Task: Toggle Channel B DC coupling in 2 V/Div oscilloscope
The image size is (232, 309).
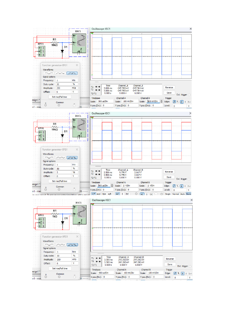Action: coord(152,194)
